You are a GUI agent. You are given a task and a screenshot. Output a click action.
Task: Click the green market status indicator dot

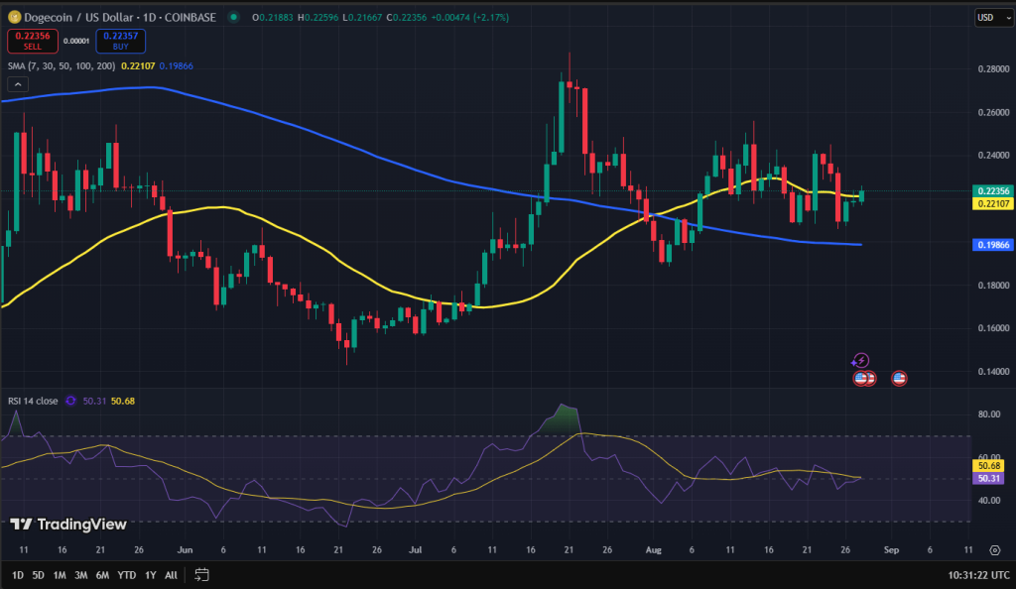click(x=233, y=18)
